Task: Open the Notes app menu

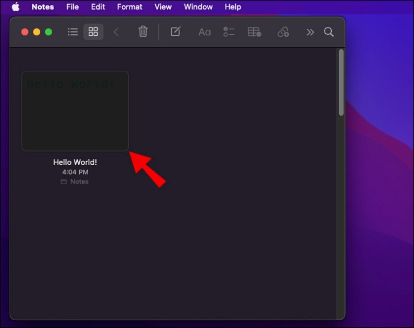Action: tap(43, 7)
